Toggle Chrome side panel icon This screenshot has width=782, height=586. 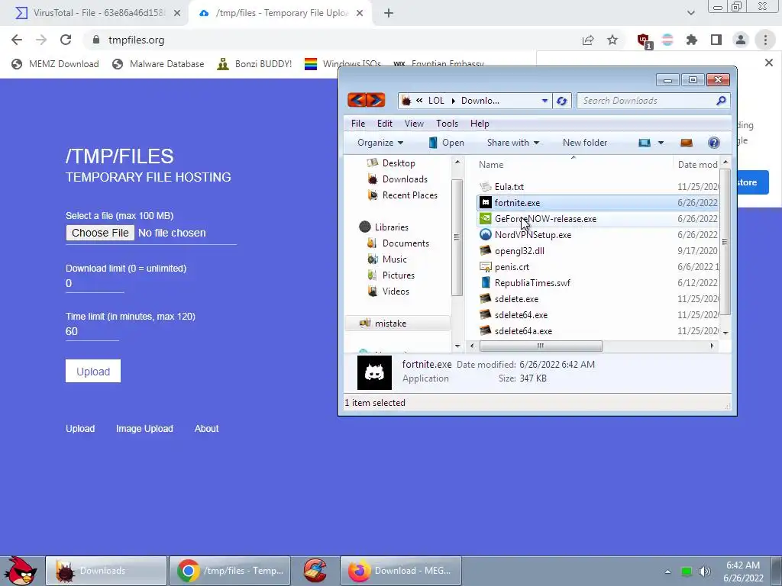coord(716,40)
